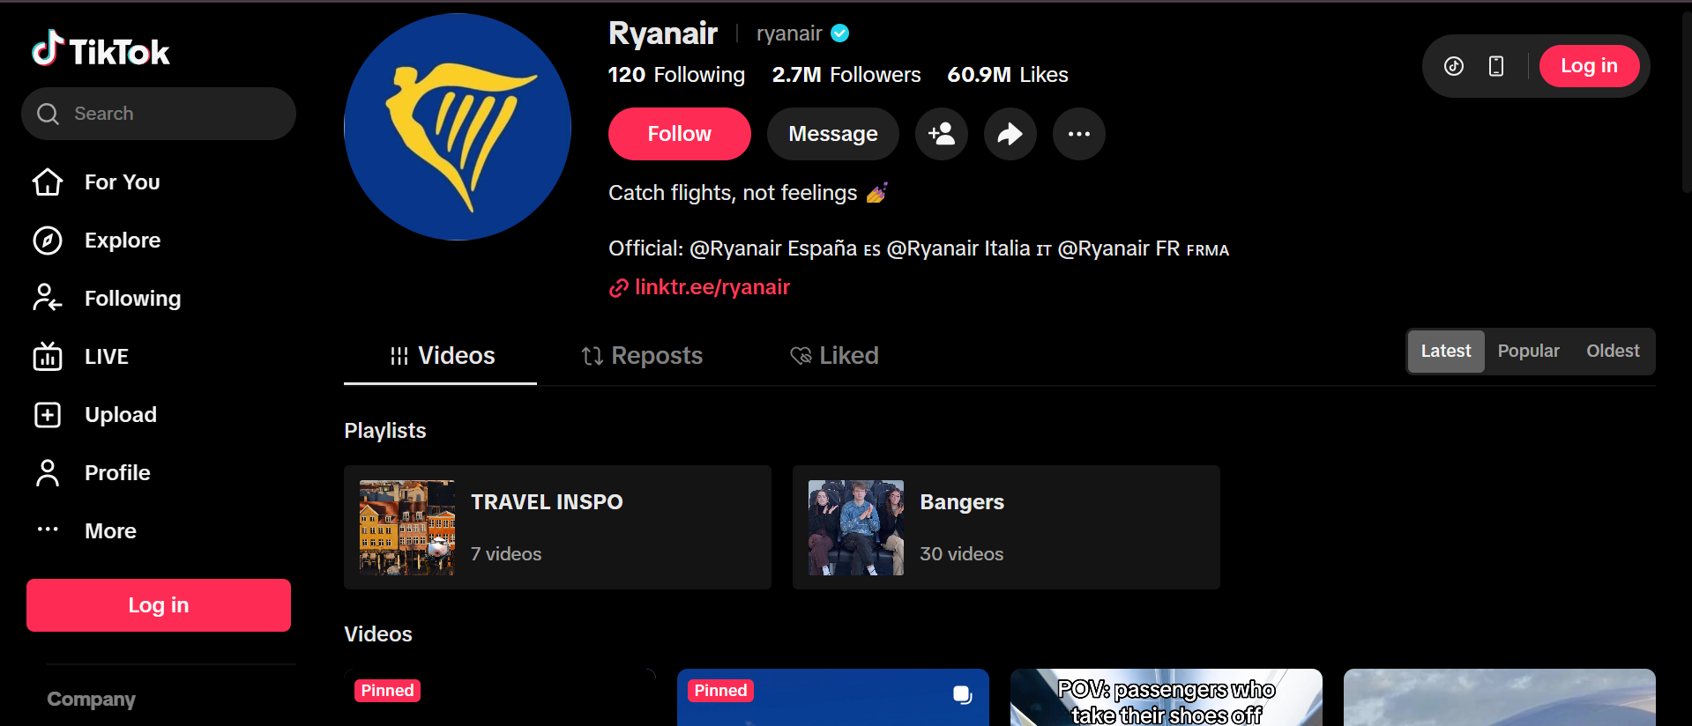Open the More menu label

click(x=110, y=531)
